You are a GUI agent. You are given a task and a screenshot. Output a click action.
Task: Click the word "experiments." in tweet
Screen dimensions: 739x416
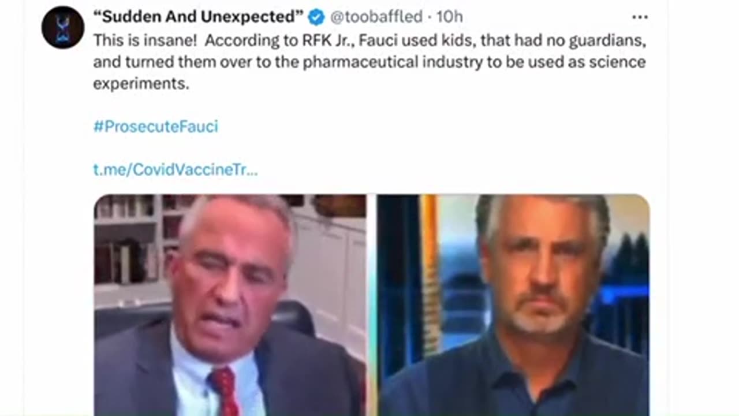pos(141,83)
